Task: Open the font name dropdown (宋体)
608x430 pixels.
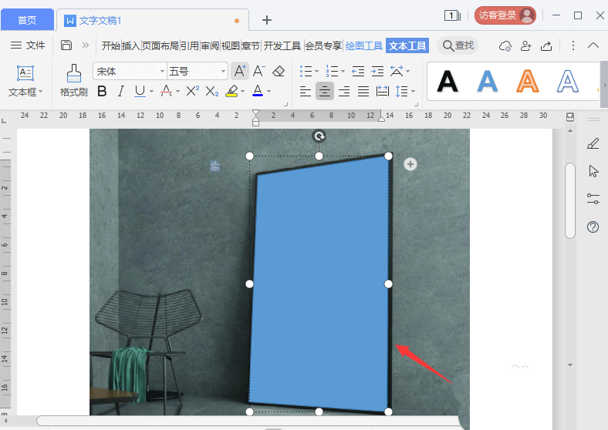Action: [x=129, y=72]
